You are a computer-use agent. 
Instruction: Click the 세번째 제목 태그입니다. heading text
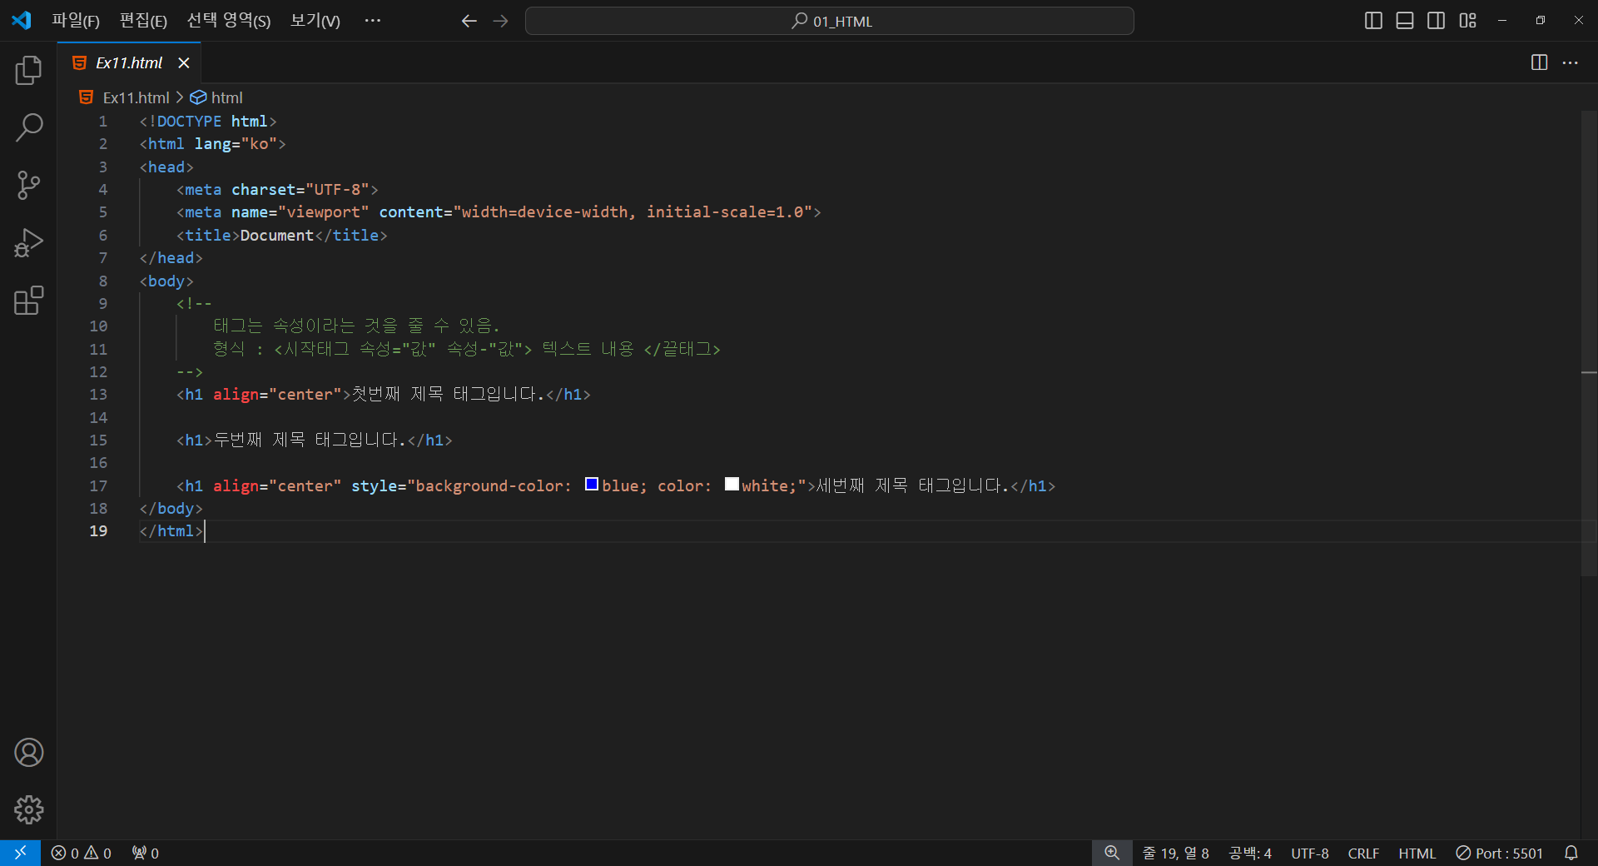(913, 485)
